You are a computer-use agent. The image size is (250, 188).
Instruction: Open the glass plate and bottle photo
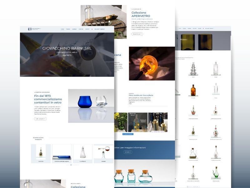(x=104, y=22)
